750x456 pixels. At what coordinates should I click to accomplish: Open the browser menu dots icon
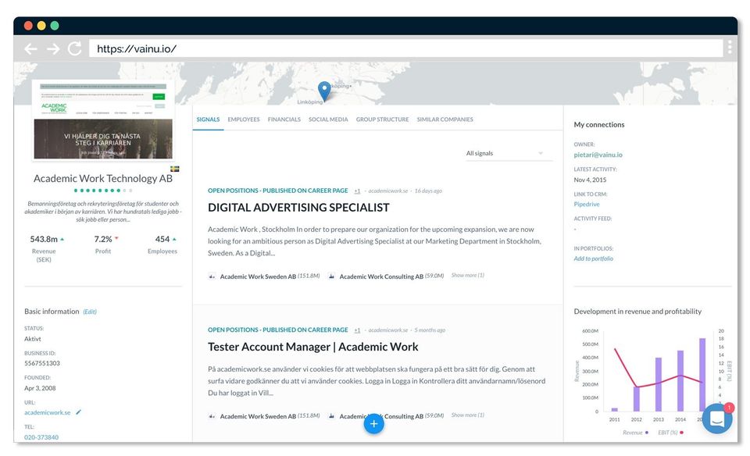tap(730, 47)
